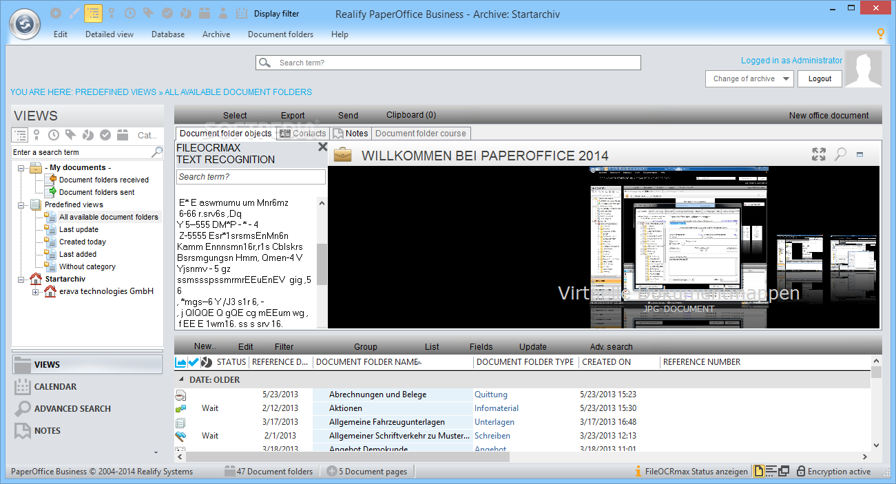Switch to the Notes tab
This screenshot has height=484, width=896.
point(351,133)
